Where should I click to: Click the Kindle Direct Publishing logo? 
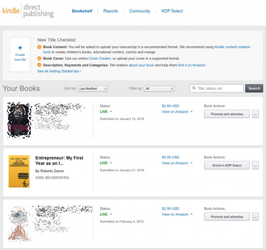28,11
